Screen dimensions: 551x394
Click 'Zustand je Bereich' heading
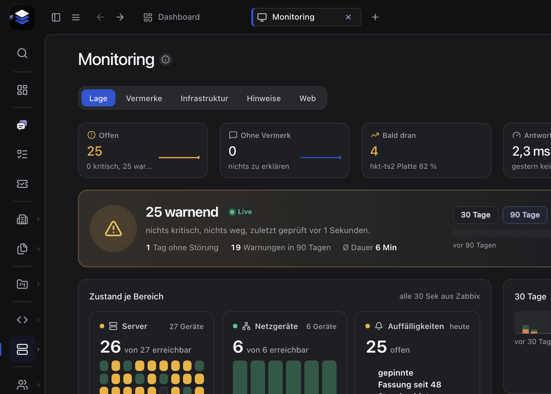[x=126, y=296]
